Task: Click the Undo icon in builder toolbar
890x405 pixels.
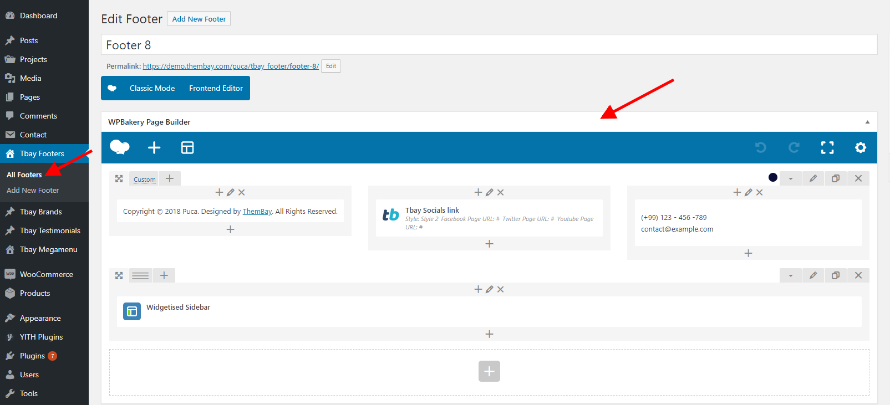Action: [761, 147]
